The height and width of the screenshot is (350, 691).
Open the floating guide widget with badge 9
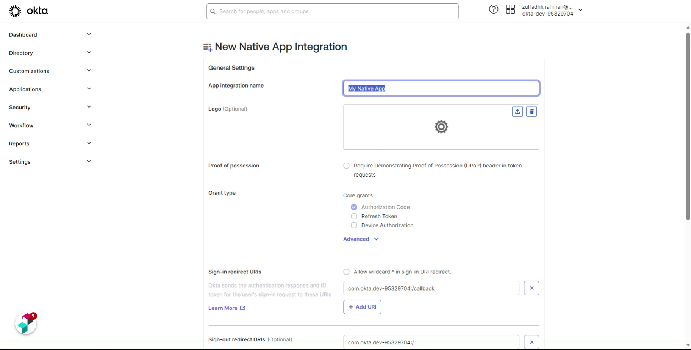[x=26, y=324]
